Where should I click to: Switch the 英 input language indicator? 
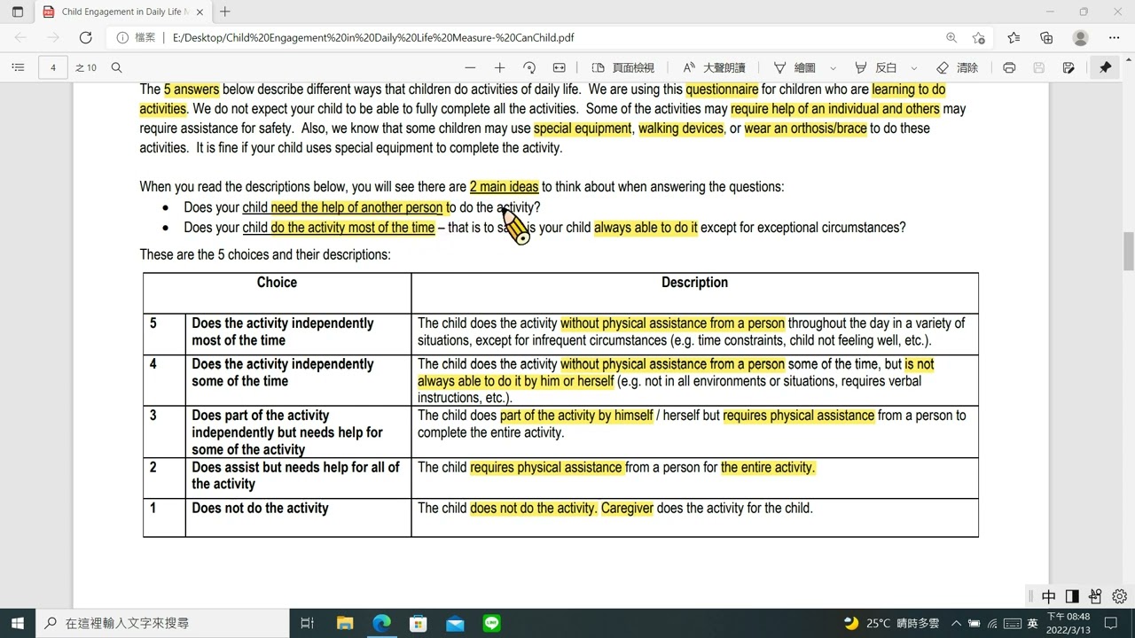[1032, 623]
